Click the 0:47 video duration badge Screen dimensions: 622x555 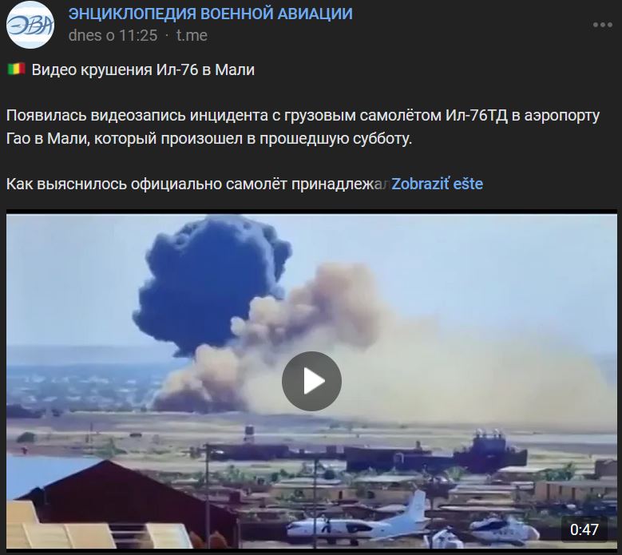point(584,529)
